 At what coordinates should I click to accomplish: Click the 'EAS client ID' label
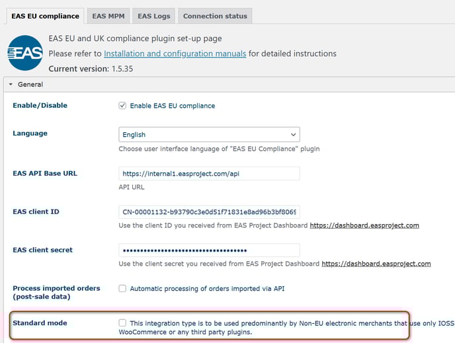pyautogui.click(x=36, y=211)
